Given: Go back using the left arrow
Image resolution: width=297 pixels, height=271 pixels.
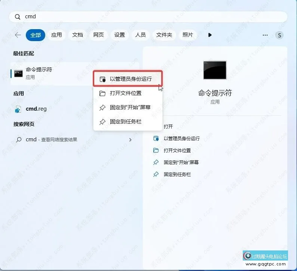Looking at the screenshot, I should (x=18, y=35).
